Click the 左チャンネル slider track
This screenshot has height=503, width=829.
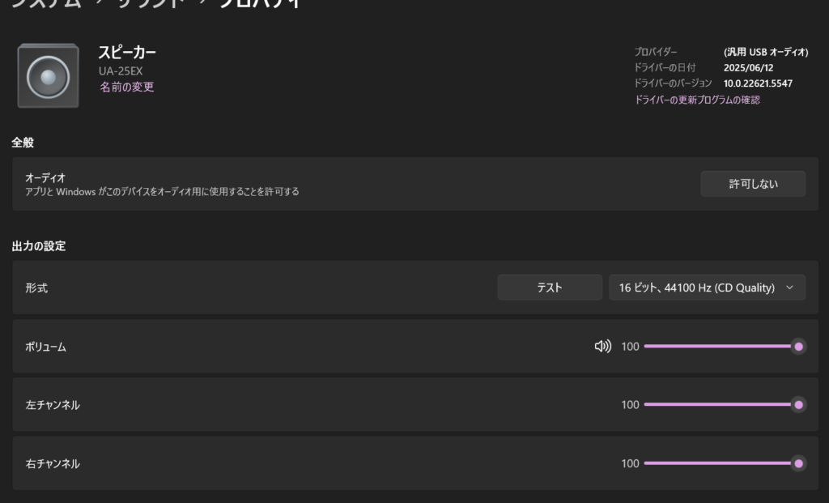tap(722, 405)
